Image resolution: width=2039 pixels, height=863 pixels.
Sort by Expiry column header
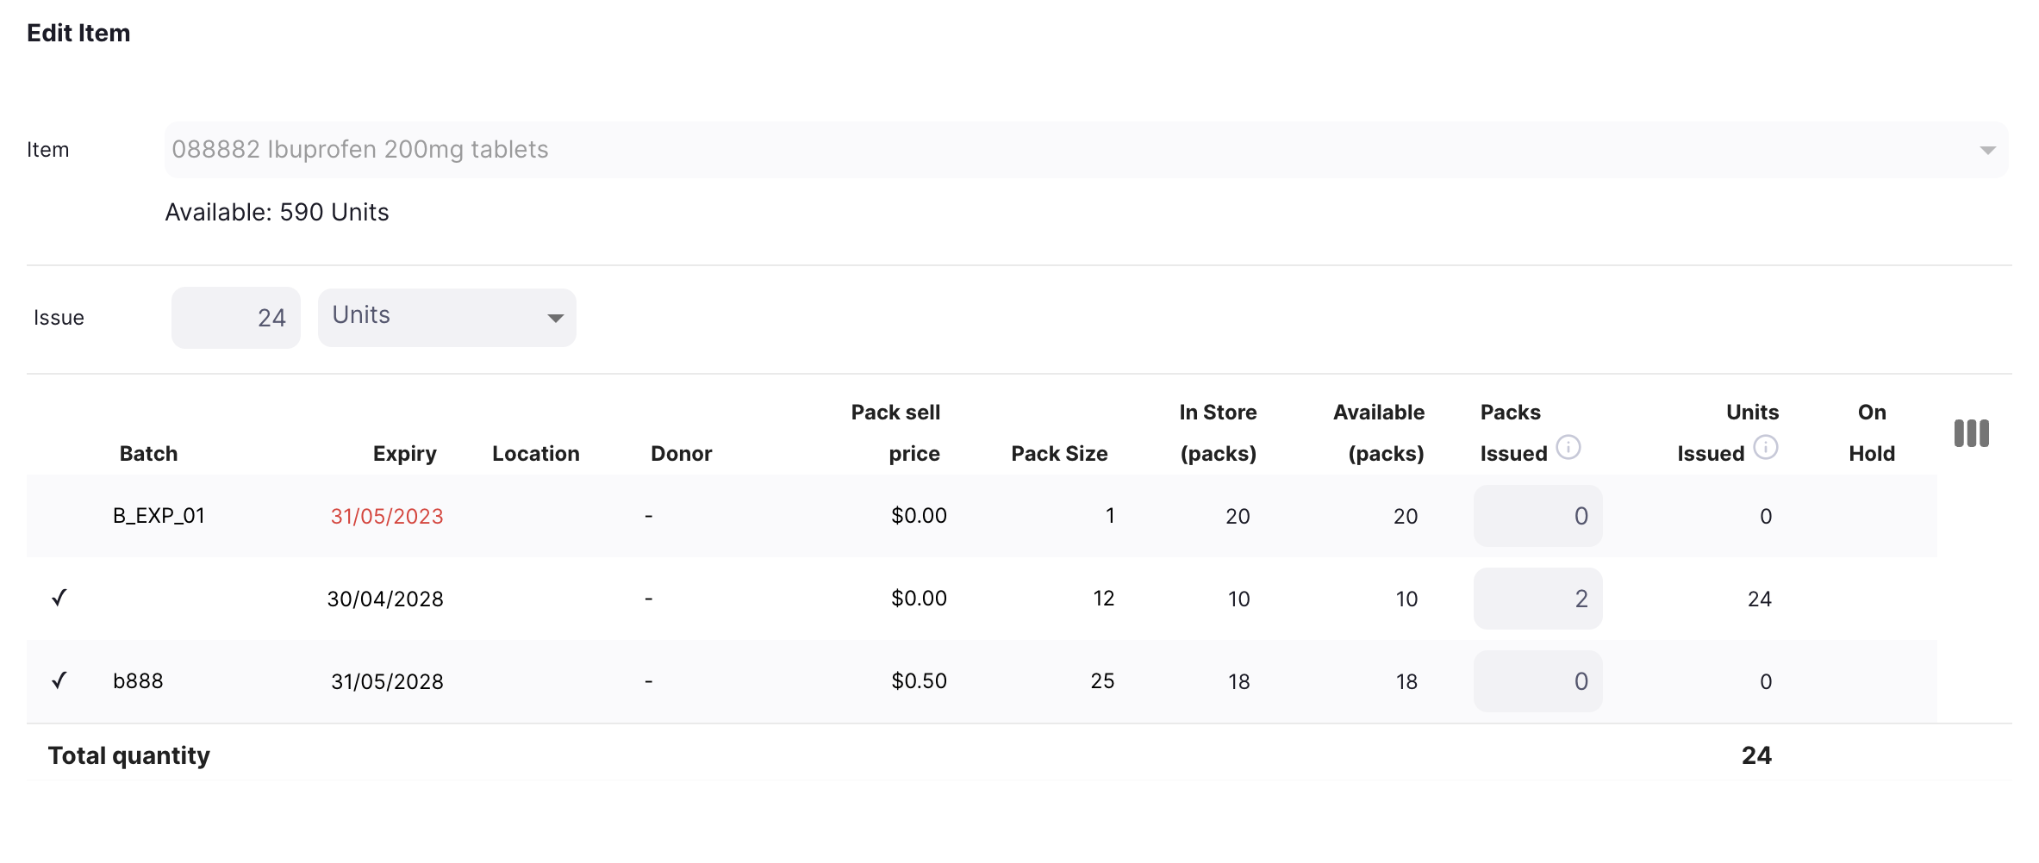coord(404,454)
